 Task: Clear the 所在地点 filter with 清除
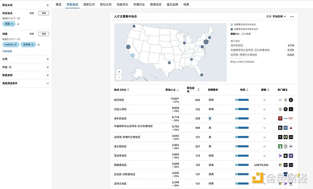tap(44, 13)
